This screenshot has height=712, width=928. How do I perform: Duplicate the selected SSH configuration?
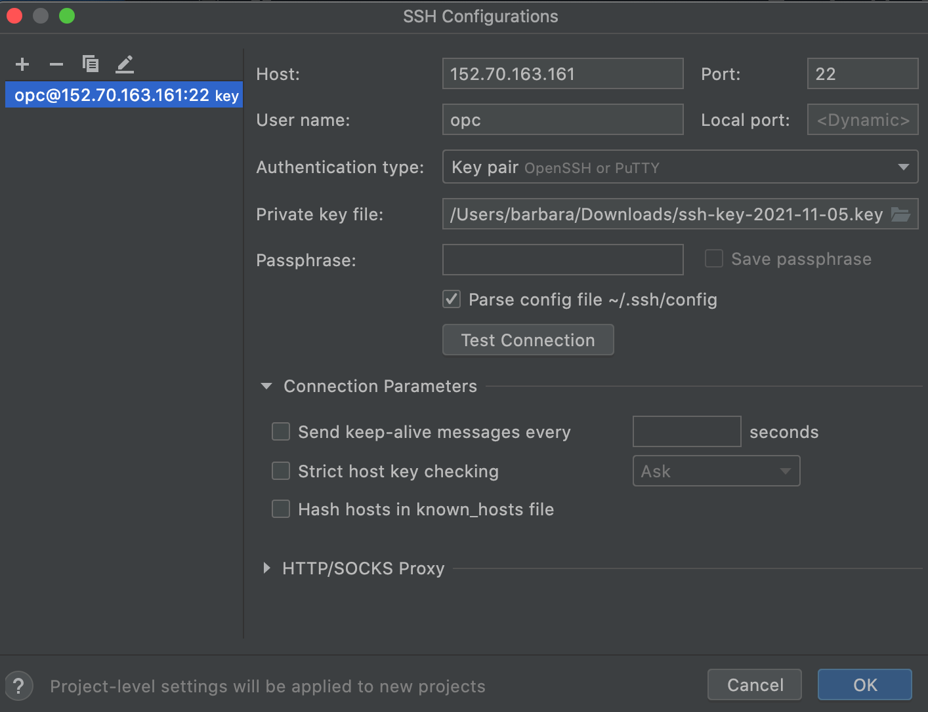tap(91, 64)
